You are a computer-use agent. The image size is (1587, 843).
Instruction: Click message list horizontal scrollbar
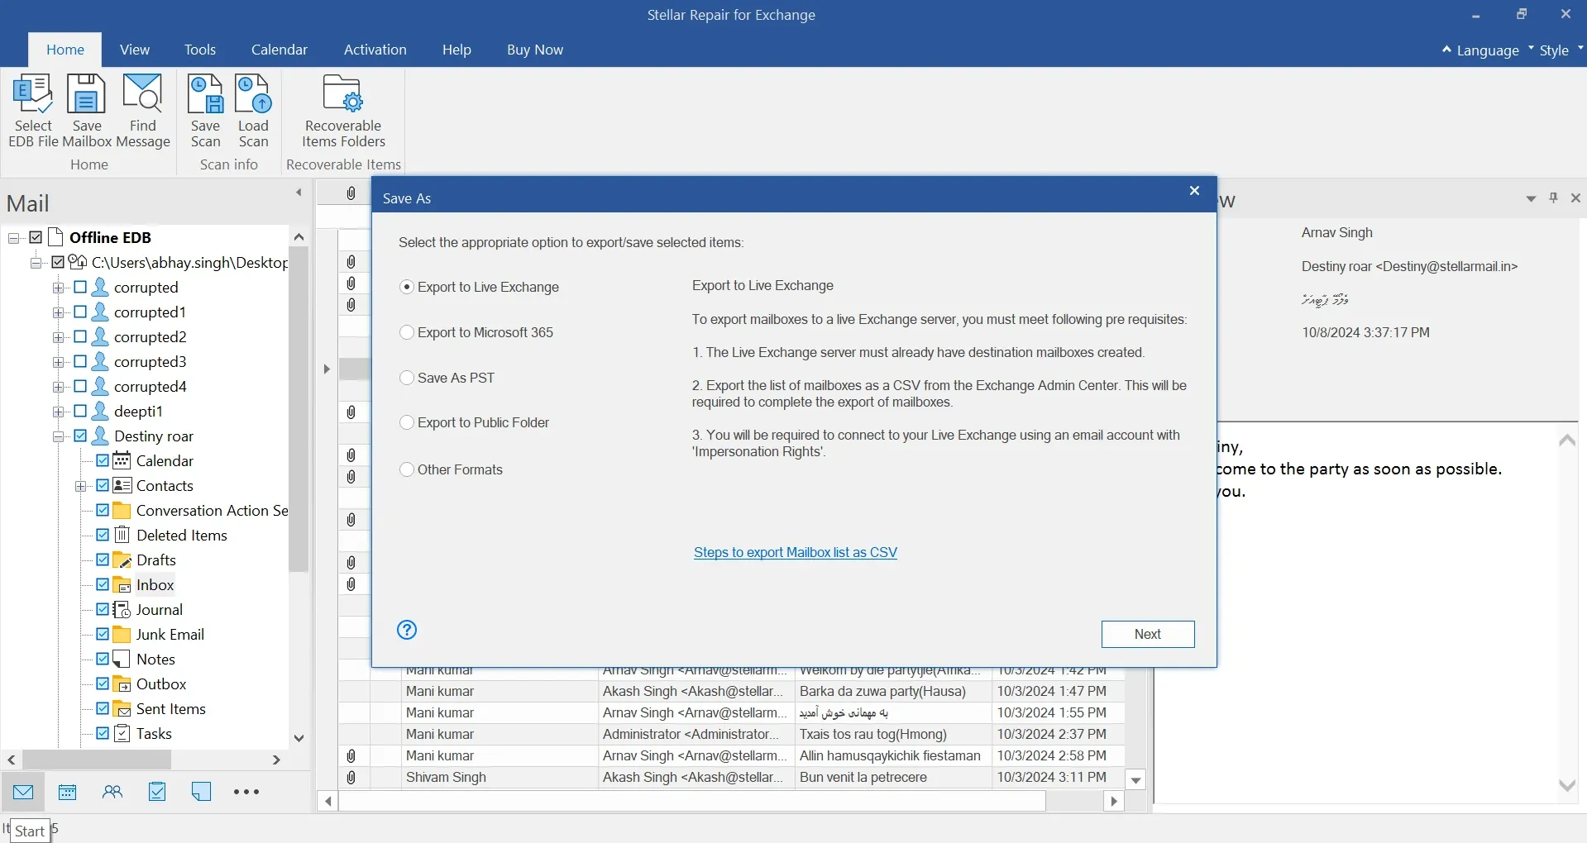coord(691,801)
